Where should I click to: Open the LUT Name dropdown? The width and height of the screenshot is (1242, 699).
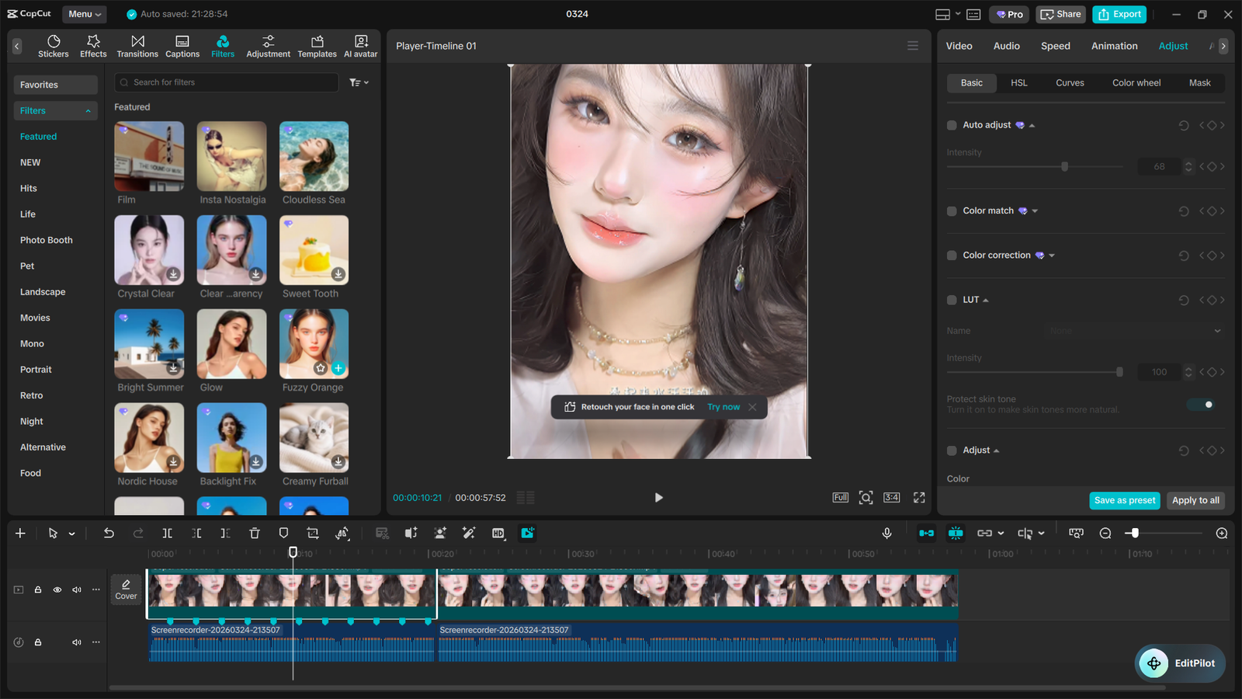[1133, 330]
